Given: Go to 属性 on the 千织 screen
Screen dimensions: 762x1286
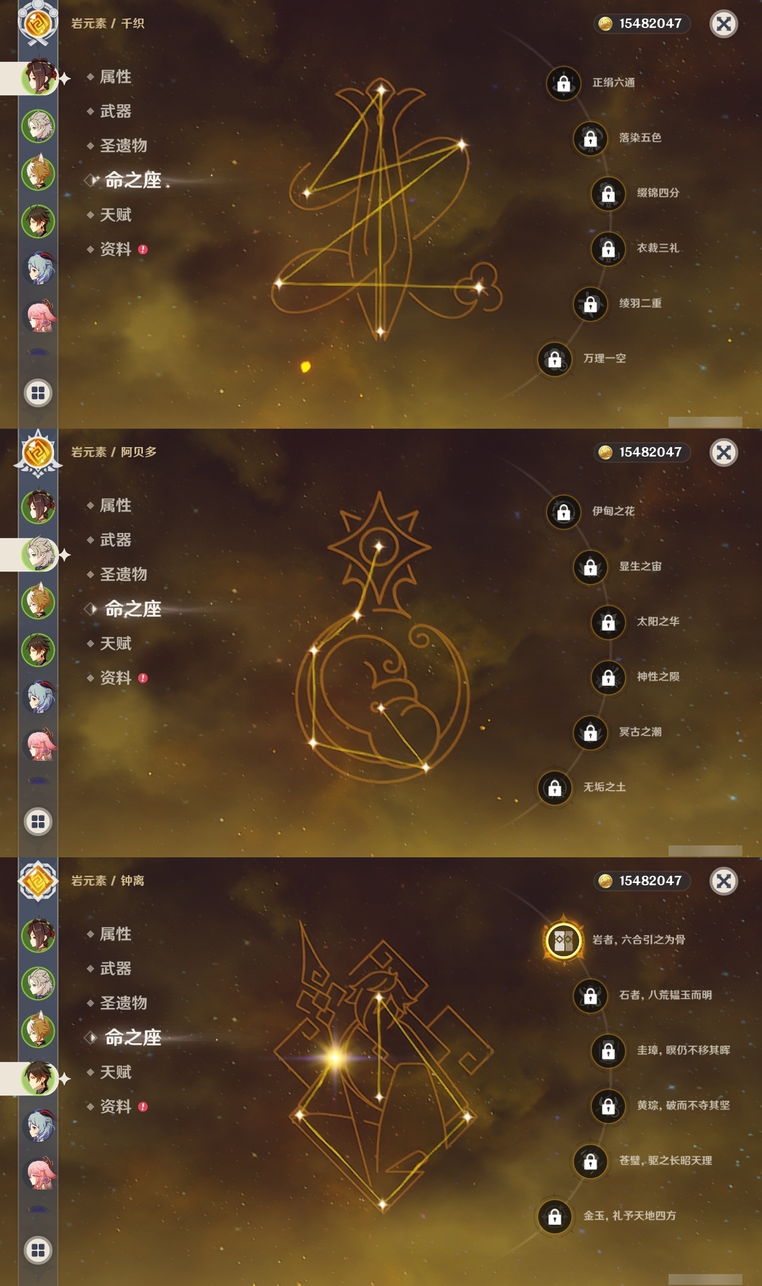Looking at the screenshot, I should point(115,77).
